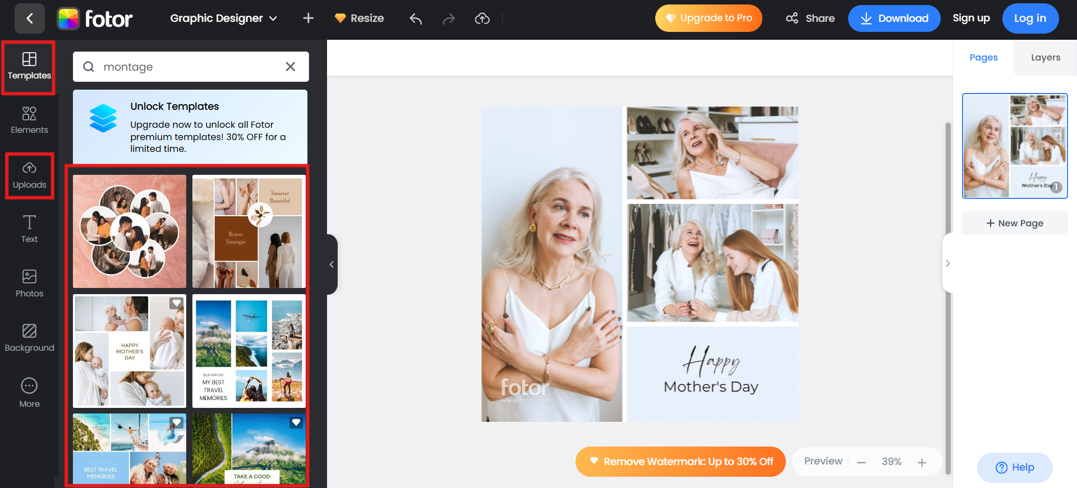Select the woman on phone photo
The image size is (1077, 488).
(x=712, y=153)
